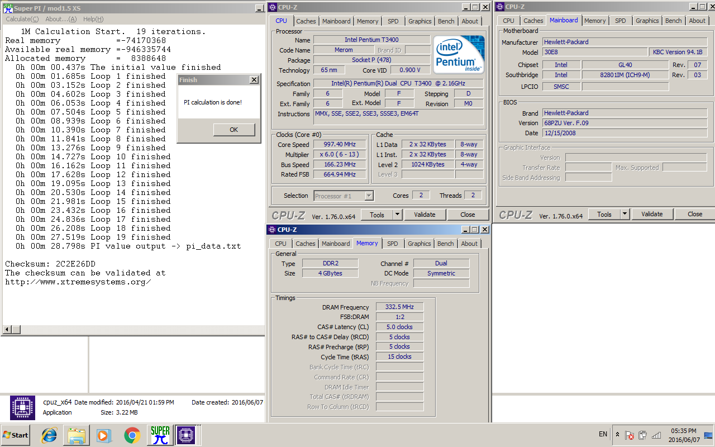Open the About menu in Super PI
Image resolution: width=715 pixels, height=447 pixels.
[x=61, y=19]
